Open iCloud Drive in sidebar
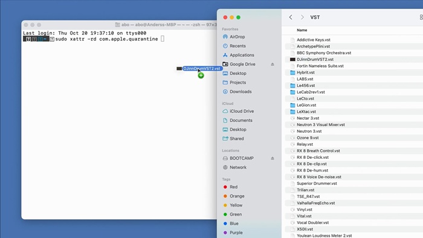Image resolution: width=423 pixels, height=238 pixels. click(x=242, y=111)
